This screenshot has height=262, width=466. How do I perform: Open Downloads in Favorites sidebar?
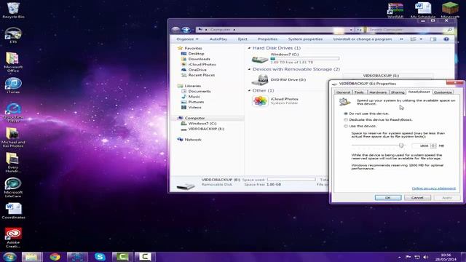199,59
